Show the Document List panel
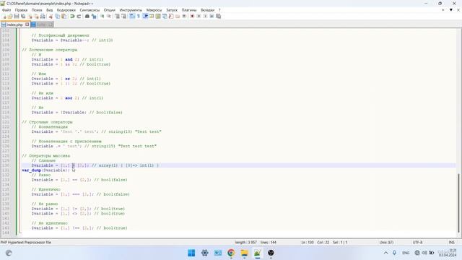 165,16
